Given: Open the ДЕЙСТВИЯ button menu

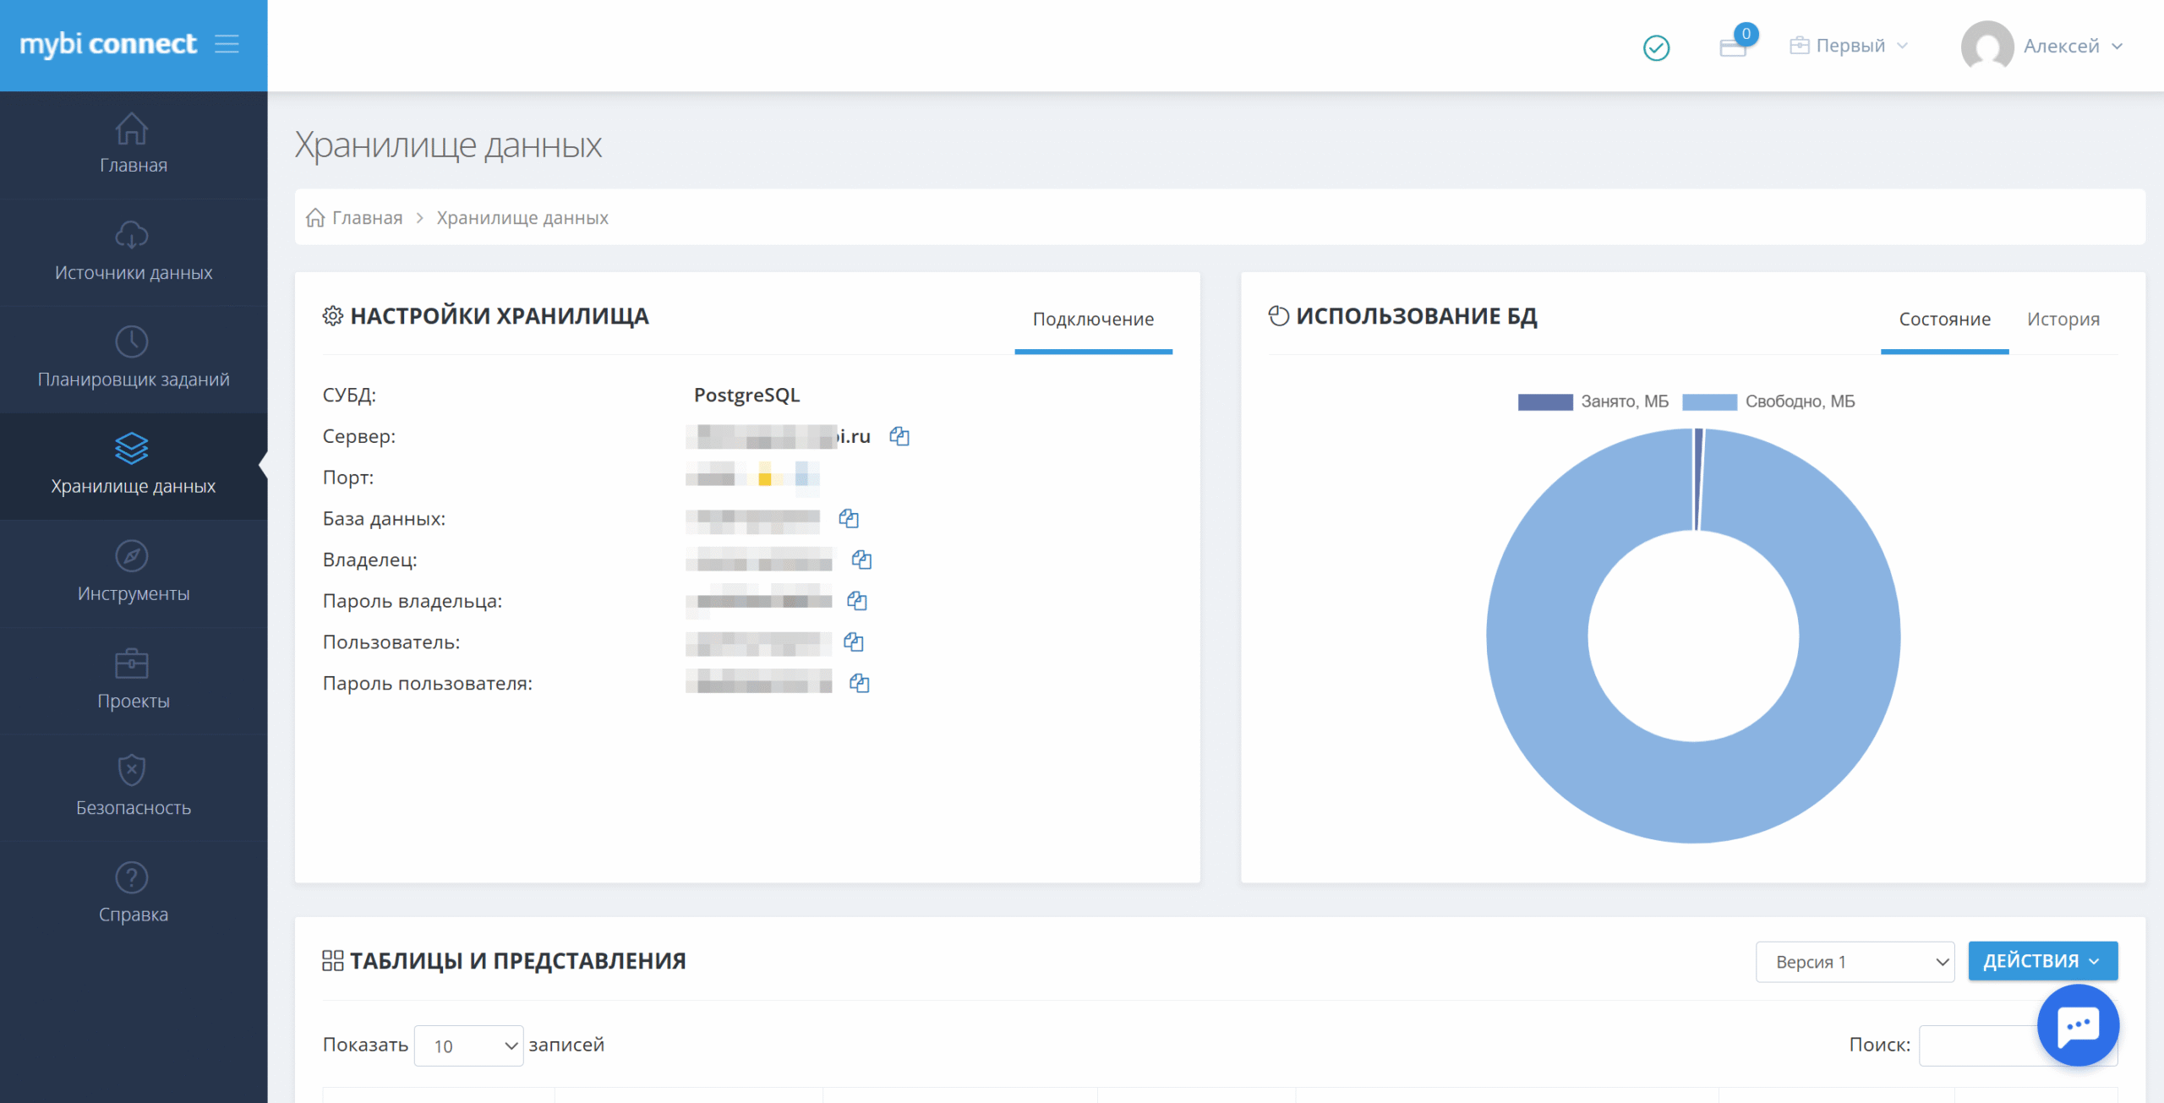Looking at the screenshot, I should tap(2041, 961).
